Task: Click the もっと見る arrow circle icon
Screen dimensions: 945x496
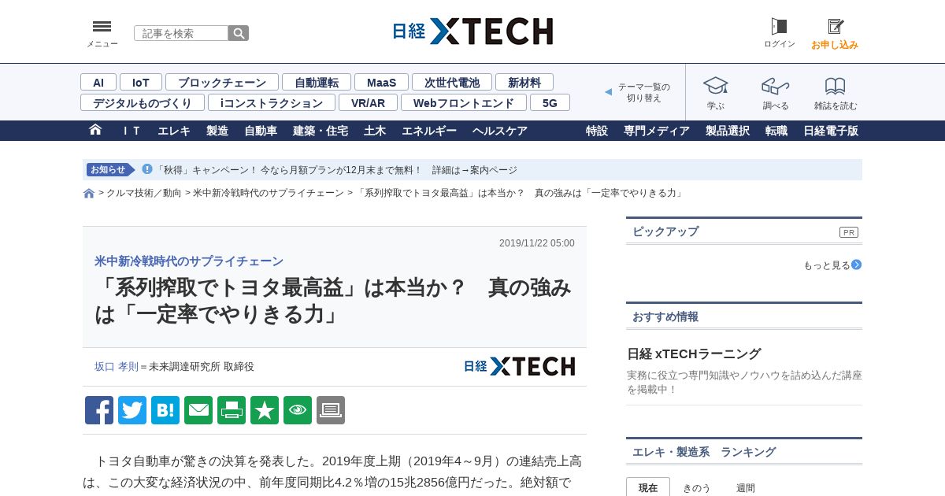Action: click(857, 265)
